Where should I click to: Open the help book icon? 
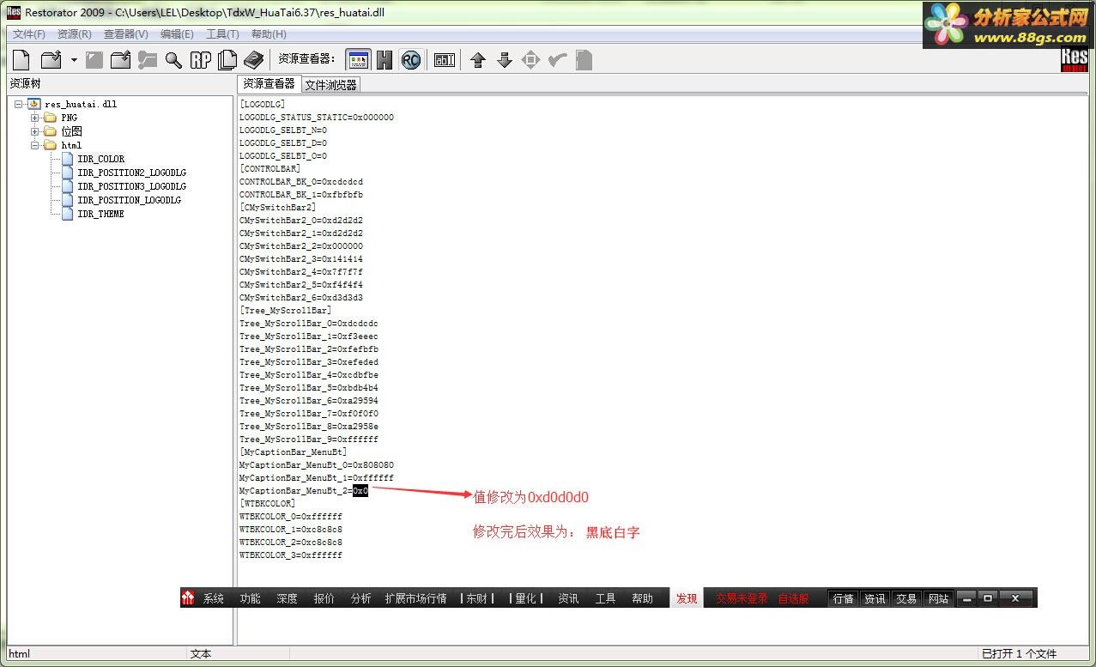tap(254, 59)
